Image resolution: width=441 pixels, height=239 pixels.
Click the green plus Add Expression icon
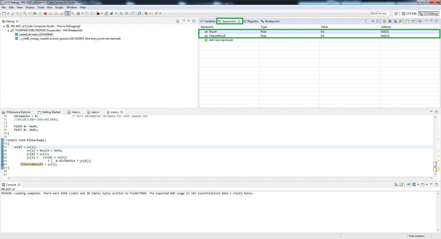pos(384,21)
